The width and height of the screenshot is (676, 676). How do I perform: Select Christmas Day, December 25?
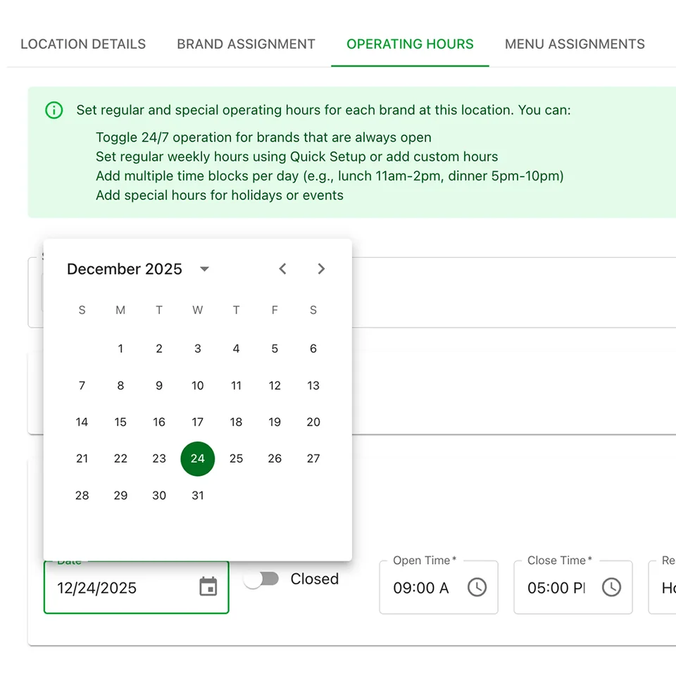pos(237,458)
